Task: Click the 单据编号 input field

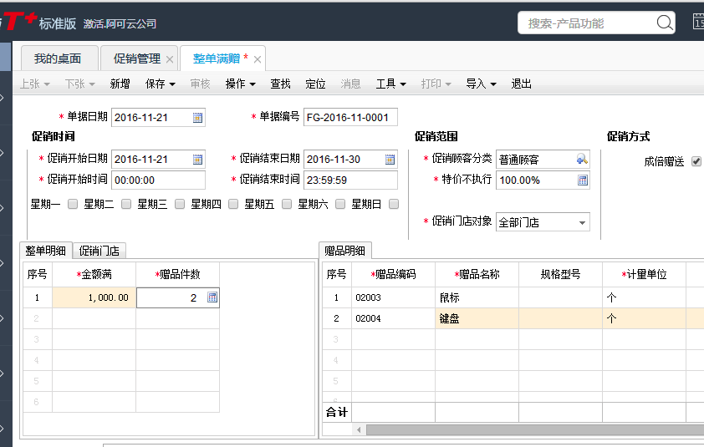Action: [350, 118]
